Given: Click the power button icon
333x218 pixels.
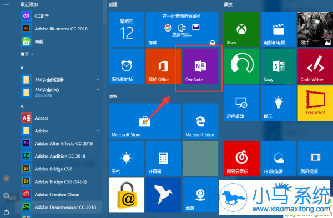Looking at the screenshot, I should tap(6, 212).
